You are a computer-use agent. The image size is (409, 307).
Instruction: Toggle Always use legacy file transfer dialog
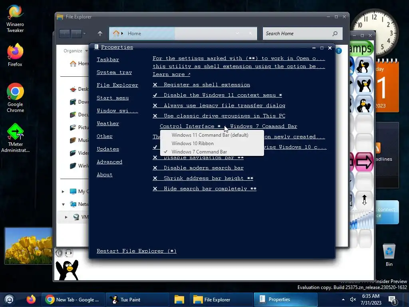point(219,106)
